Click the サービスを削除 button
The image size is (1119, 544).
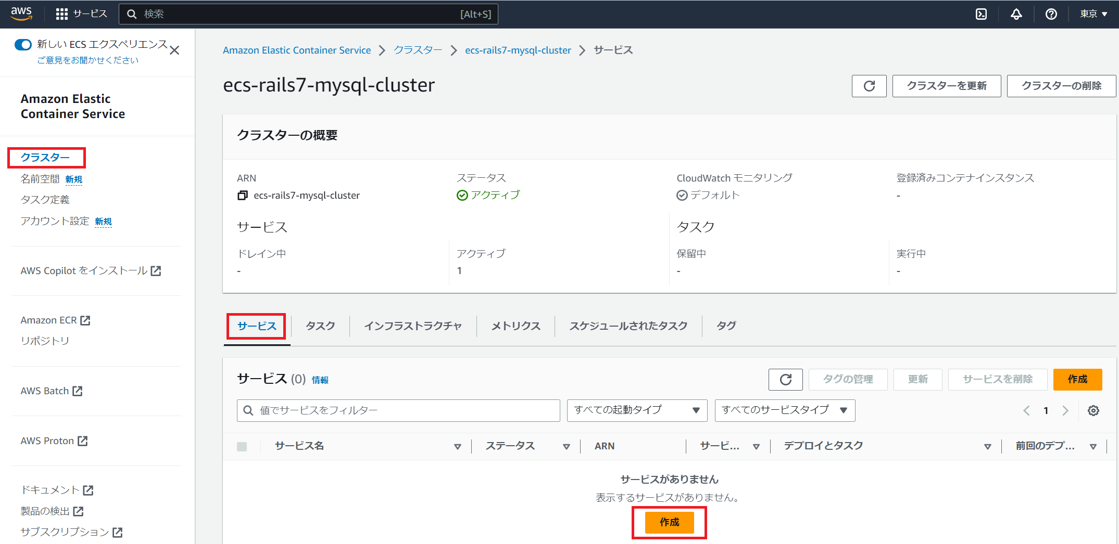click(x=997, y=379)
